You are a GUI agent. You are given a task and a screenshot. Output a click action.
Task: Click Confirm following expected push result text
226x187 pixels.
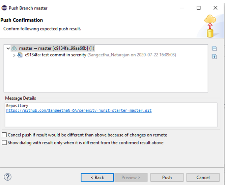click(42, 29)
